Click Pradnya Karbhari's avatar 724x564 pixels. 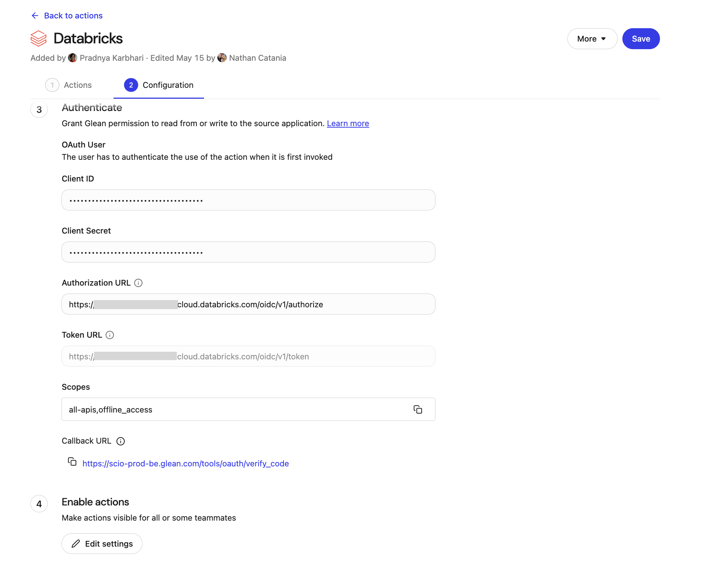(x=73, y=58)
